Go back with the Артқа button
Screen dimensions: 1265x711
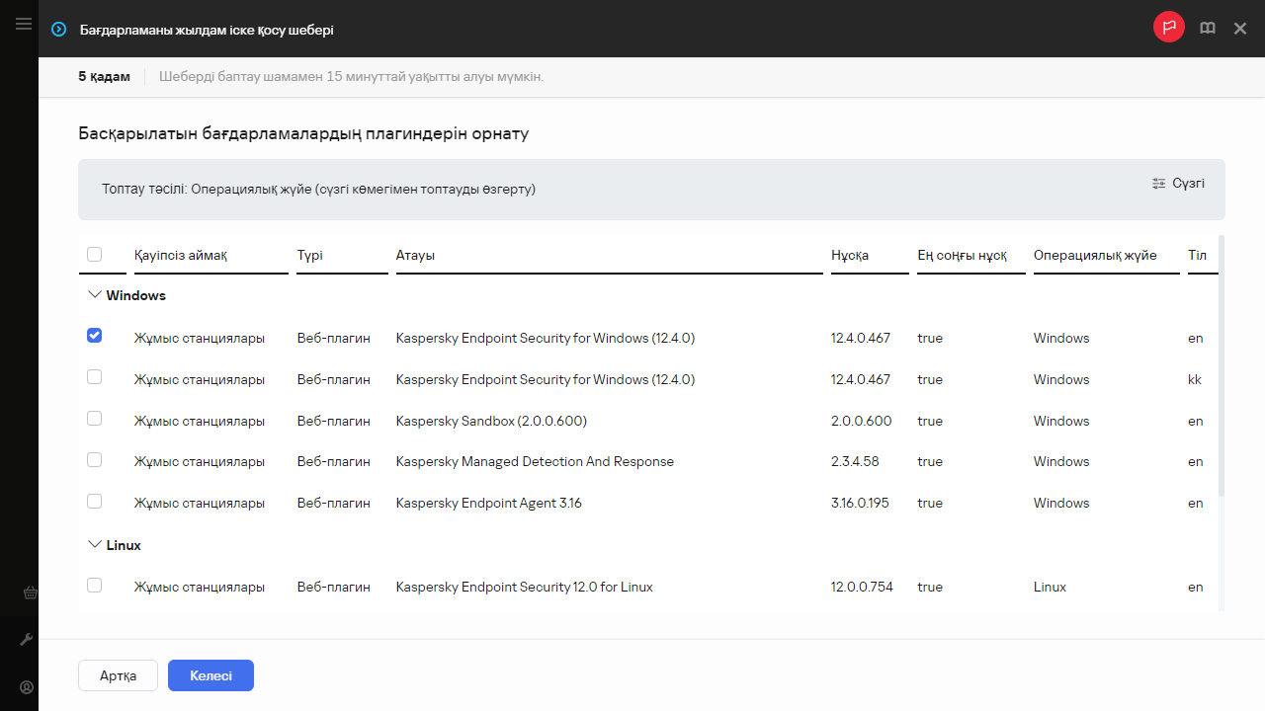[118, 675]
